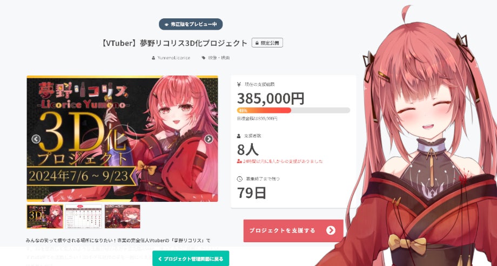Click プロジェクト管理画面に戻る button
This screenshot has width=497, height=266.
(x=191, y=258)
